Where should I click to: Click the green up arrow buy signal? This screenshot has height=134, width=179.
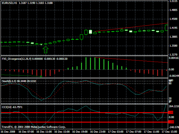45,49
